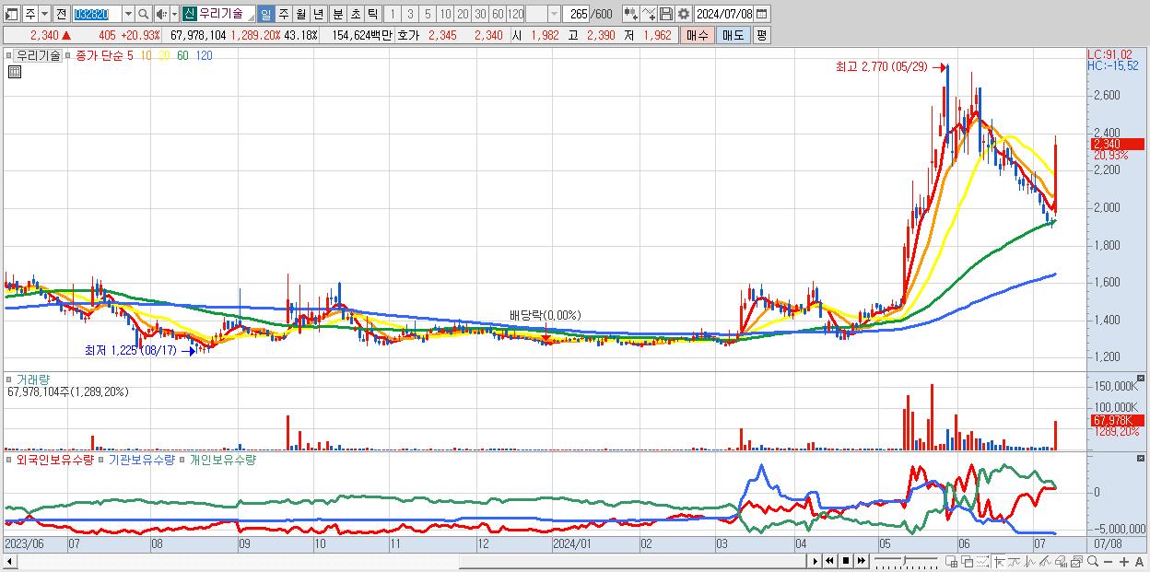Click the 매수 buy button
This screenshot has height=572, width=1150.
click(698, 35)
